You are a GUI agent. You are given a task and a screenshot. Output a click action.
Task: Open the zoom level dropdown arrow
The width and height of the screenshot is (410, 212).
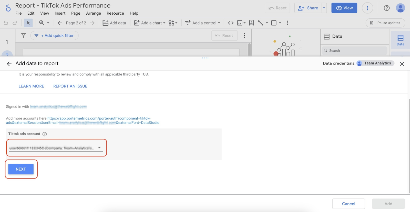[48, 23]
